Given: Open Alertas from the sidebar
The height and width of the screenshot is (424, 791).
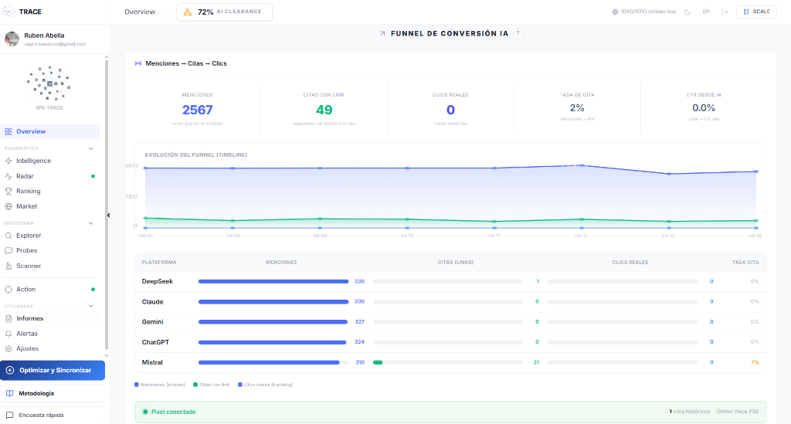Looking at the screenshot, I should click(27, 334).
